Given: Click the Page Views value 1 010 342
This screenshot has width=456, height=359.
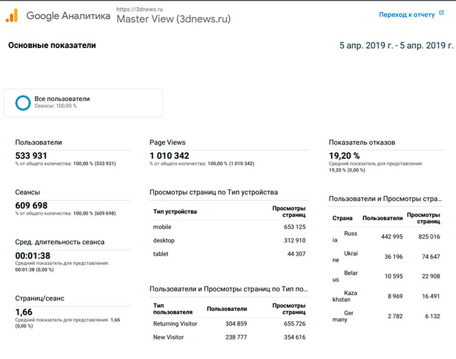Looking at the screenshot, I should [169, 155].
